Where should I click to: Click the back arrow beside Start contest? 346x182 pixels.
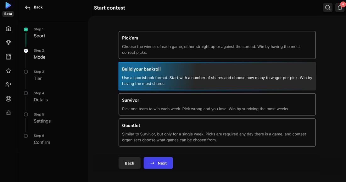pyautogui.click(x=27, y=7)
